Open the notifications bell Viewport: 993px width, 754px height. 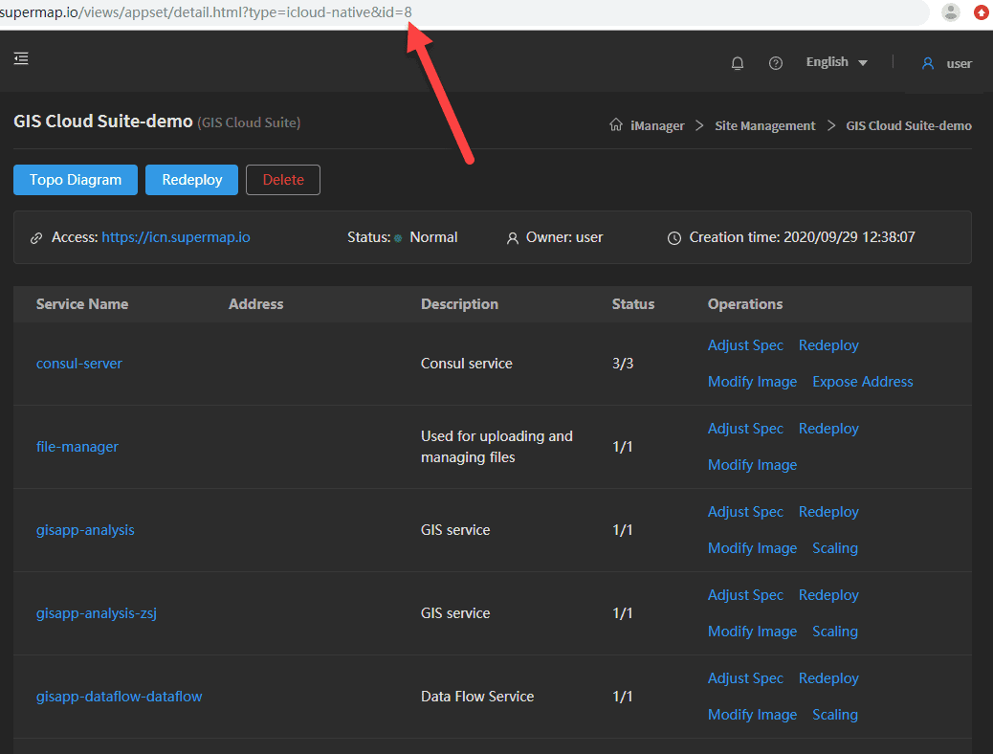[738, 63]
